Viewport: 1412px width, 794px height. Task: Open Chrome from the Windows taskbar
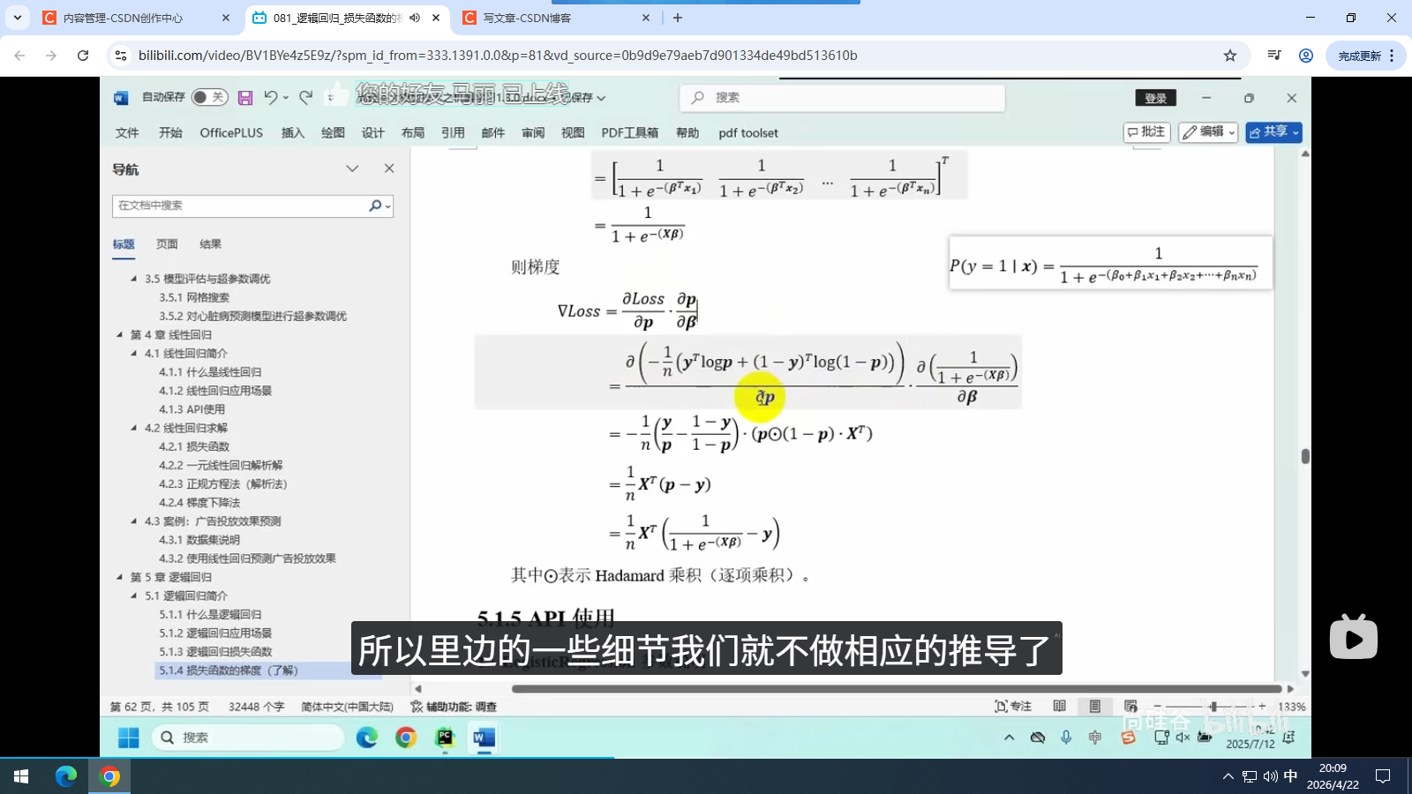pyautogui.click(x=110, y=776)
